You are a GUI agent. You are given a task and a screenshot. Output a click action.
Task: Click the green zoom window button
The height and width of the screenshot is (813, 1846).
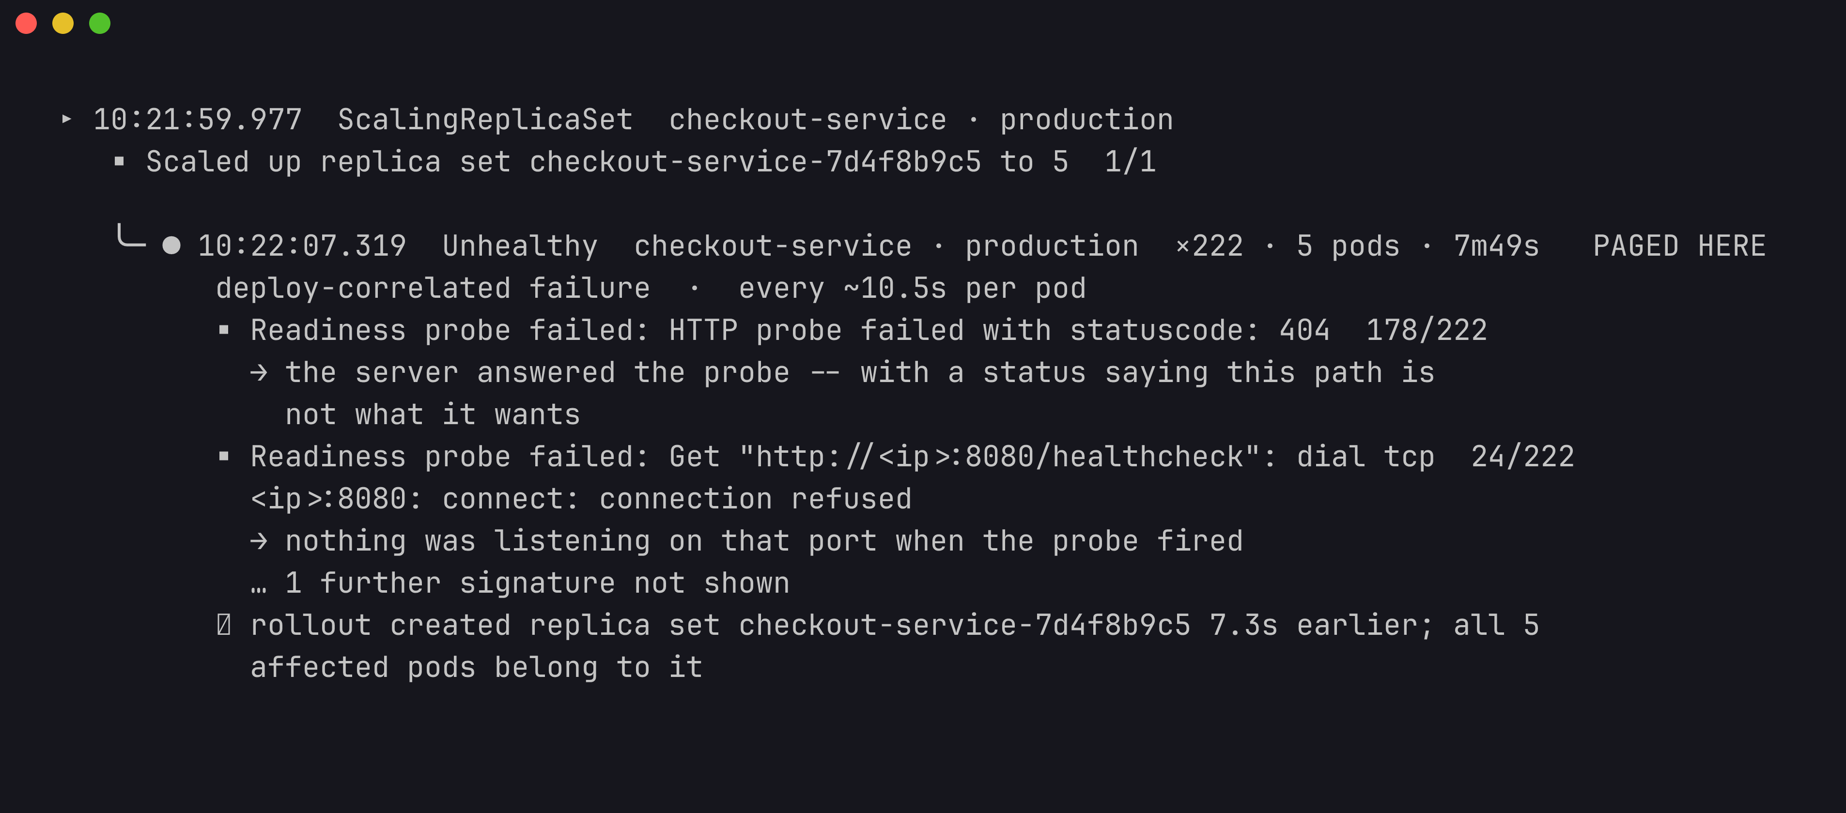tap(100, 24)
